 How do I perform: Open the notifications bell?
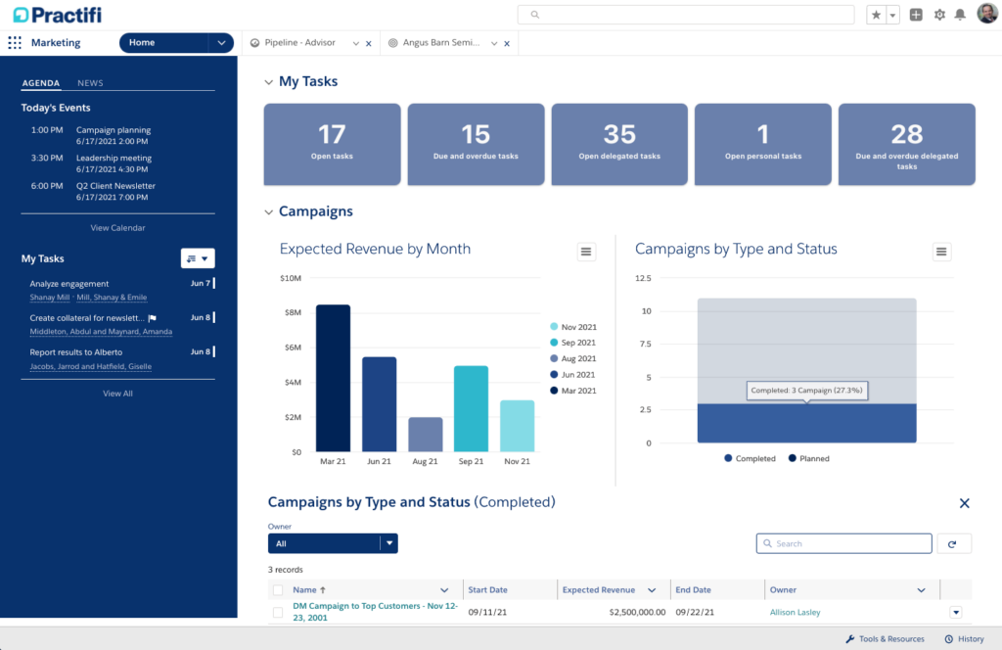tap(960, 15)
